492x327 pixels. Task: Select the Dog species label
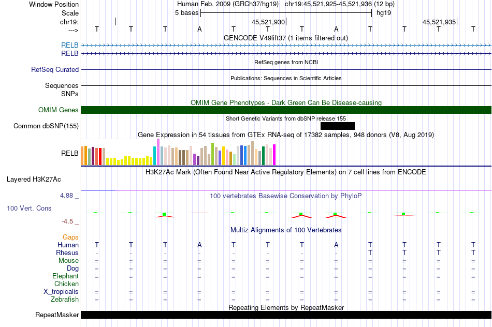(x=73, y=269)
